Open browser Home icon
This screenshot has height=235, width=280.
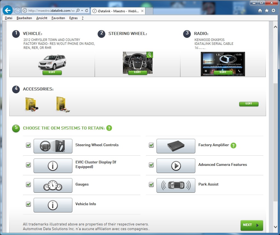click(x=260, y=11)
